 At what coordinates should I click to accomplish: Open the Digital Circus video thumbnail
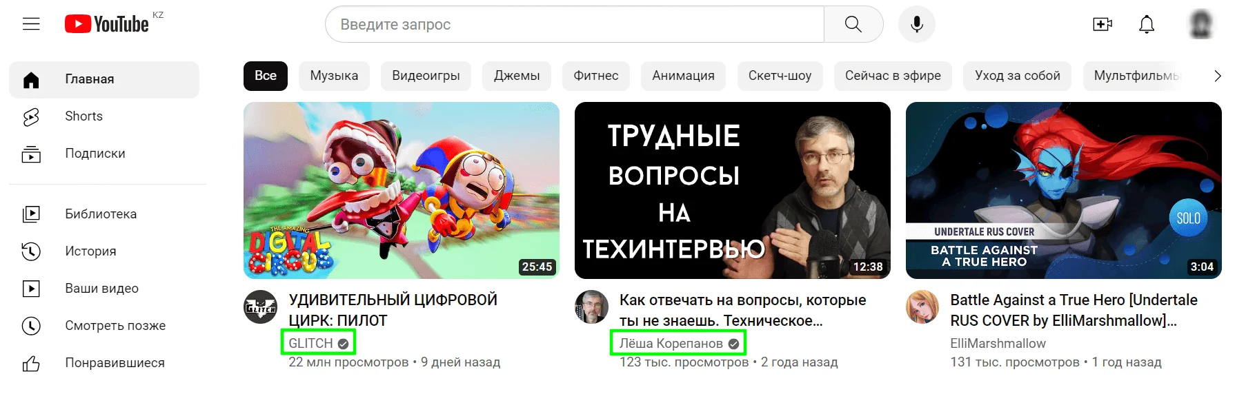pyautogui.click(x=402, y=191)
